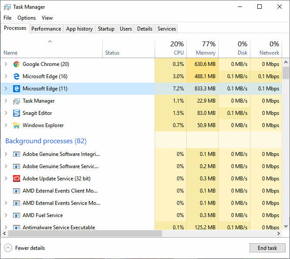Click the horizontal scrollbar thumb

coord(85,234)
